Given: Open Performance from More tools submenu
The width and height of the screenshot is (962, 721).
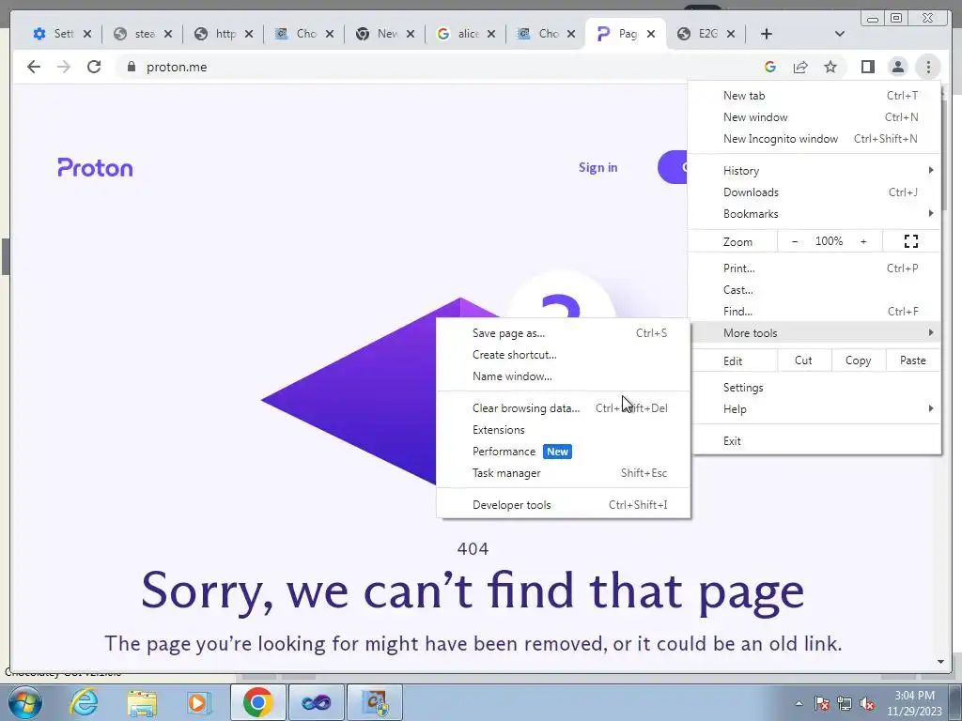Looking at the screenshot, I should (x=564, y=452).
